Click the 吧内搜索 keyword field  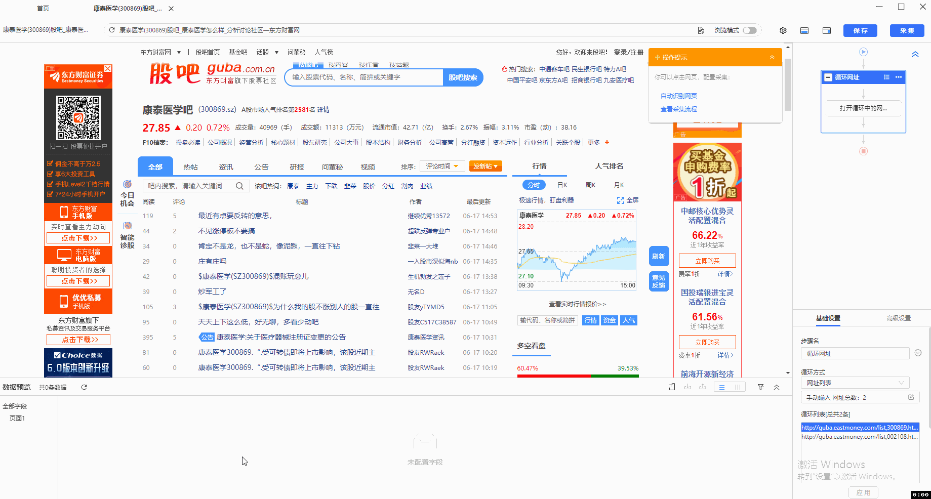pyautogui.click(x=188, y=186)
